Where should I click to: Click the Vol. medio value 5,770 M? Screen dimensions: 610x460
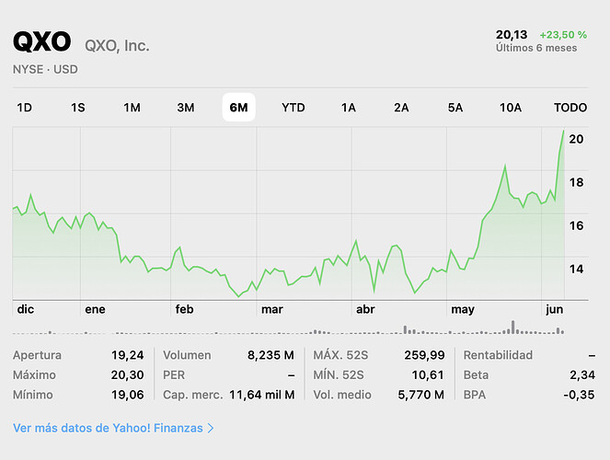[421, 395]
